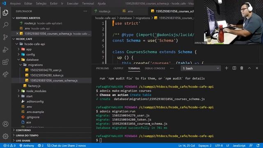Image resolution: width=263 pixels, height=148 pixels.
Task: Collapse the hcode-cafe-api folder
Action: point(51,44)
